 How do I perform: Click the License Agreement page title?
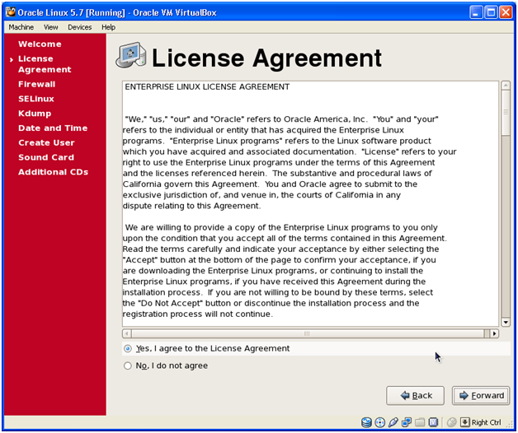tap(266, 58)
